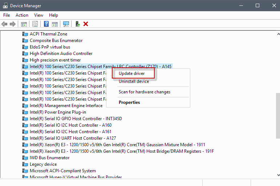Select High Definition Audio Controller
The width and height of the screenshot is (280, 186).
point(61,54)
